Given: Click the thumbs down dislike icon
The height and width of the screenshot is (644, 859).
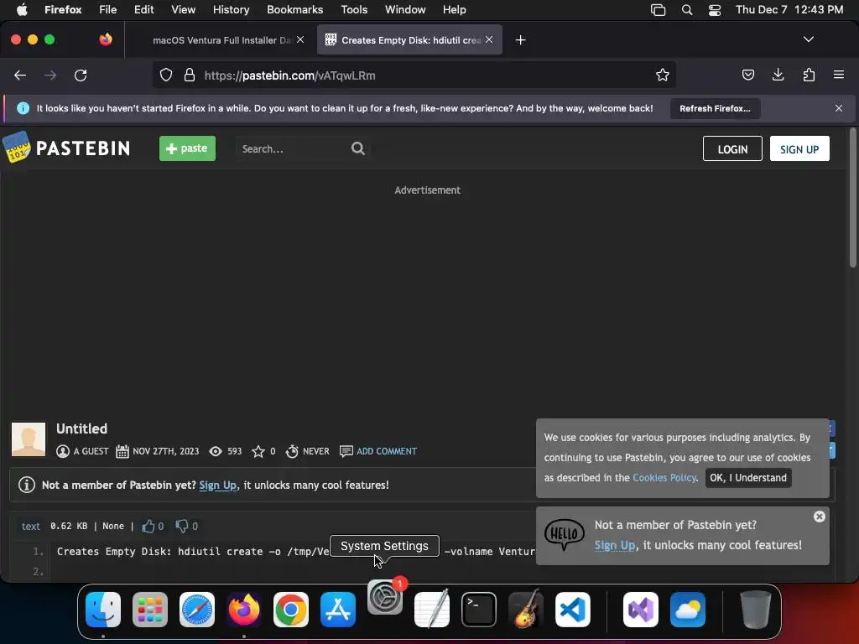Looking at the screenshot, I should (181, 526).
